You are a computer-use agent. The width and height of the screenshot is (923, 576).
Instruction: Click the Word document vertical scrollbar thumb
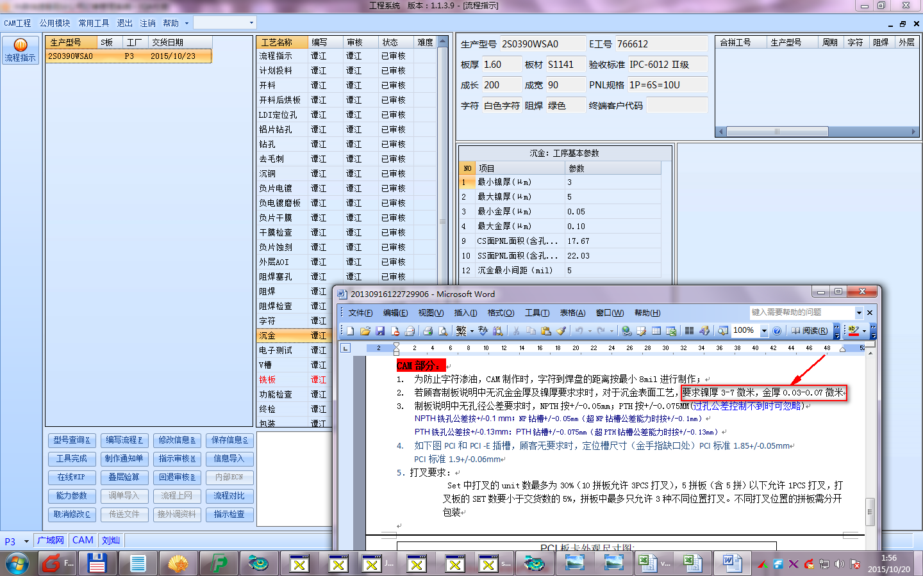point(870,511)
